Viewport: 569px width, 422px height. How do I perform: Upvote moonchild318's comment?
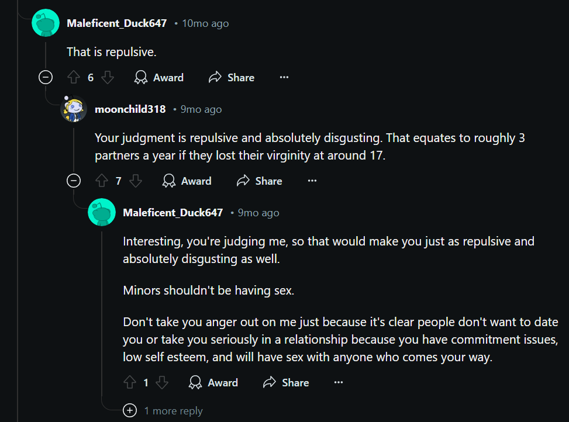point(102,181)
